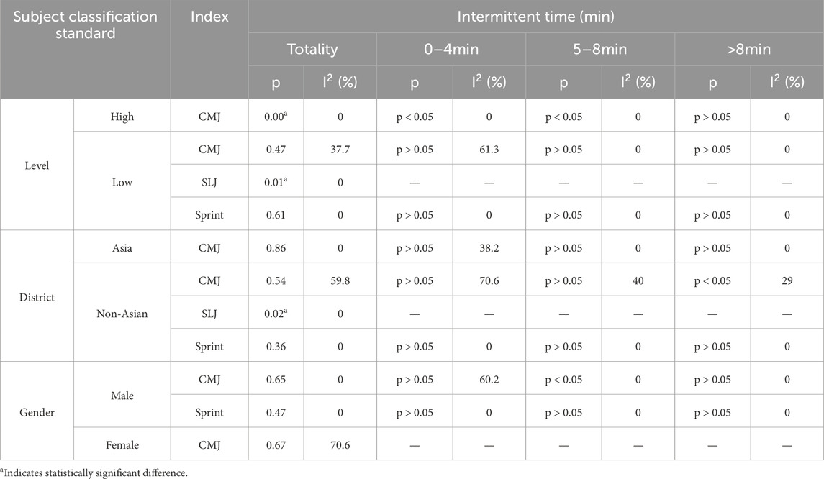This screenshot has width=824, height=479.
Task: Click the "District" row group cell
Action: click(37, 296)
